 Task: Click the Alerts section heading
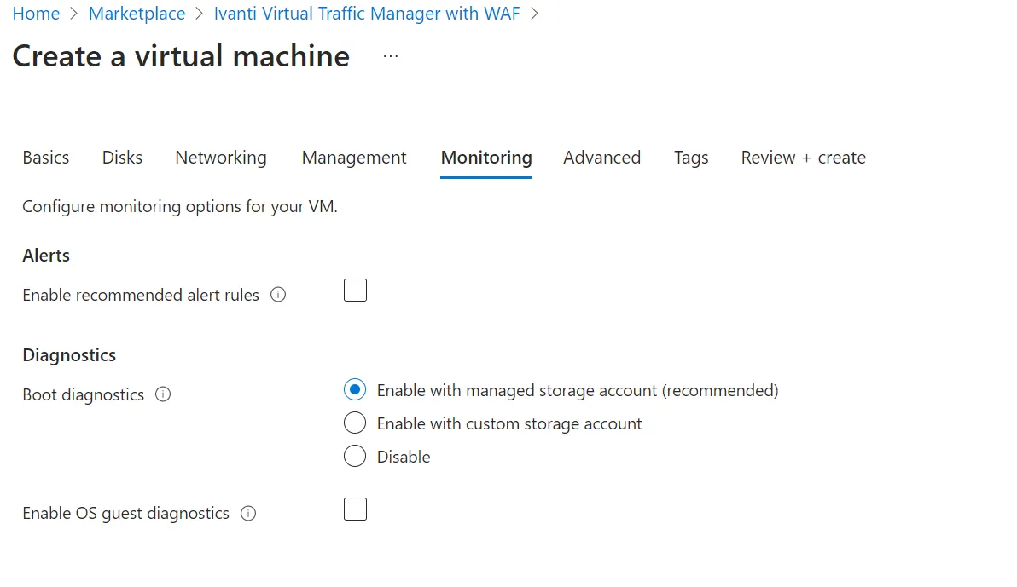[x=46, y=256]
